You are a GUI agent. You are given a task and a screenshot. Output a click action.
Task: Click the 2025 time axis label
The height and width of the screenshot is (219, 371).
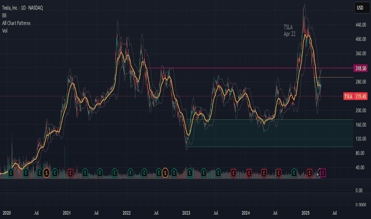(x=305, y=213)
